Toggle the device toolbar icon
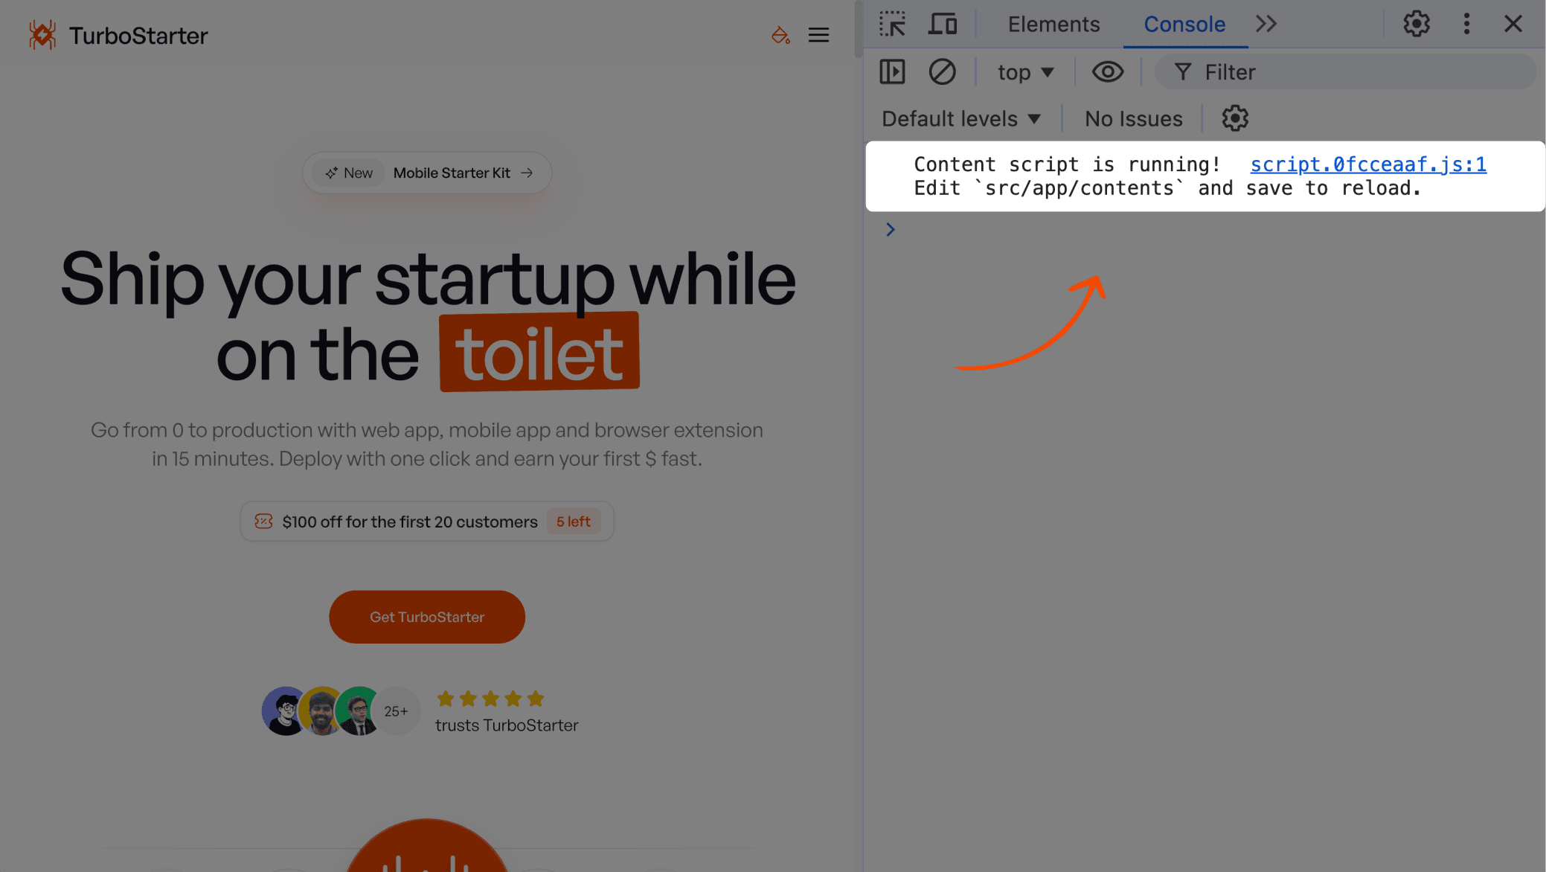The image size is (1546, 872). pyautogui.click(x=943, y=24)
